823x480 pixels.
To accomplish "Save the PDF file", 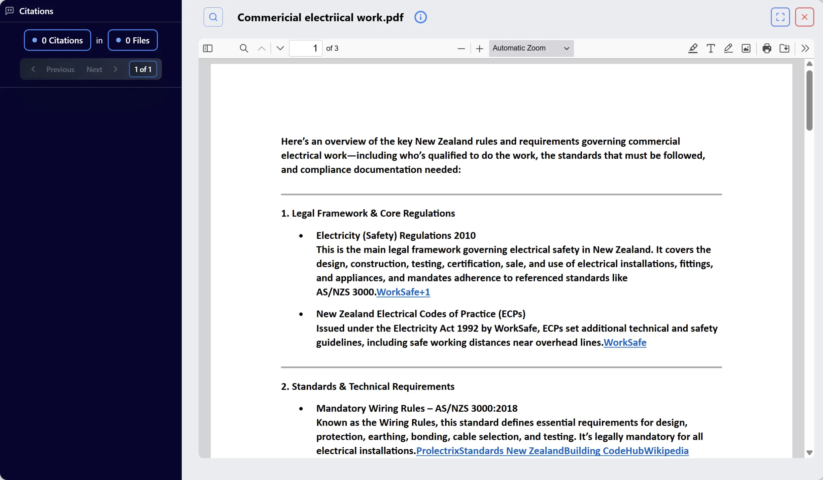I will 785,48.
